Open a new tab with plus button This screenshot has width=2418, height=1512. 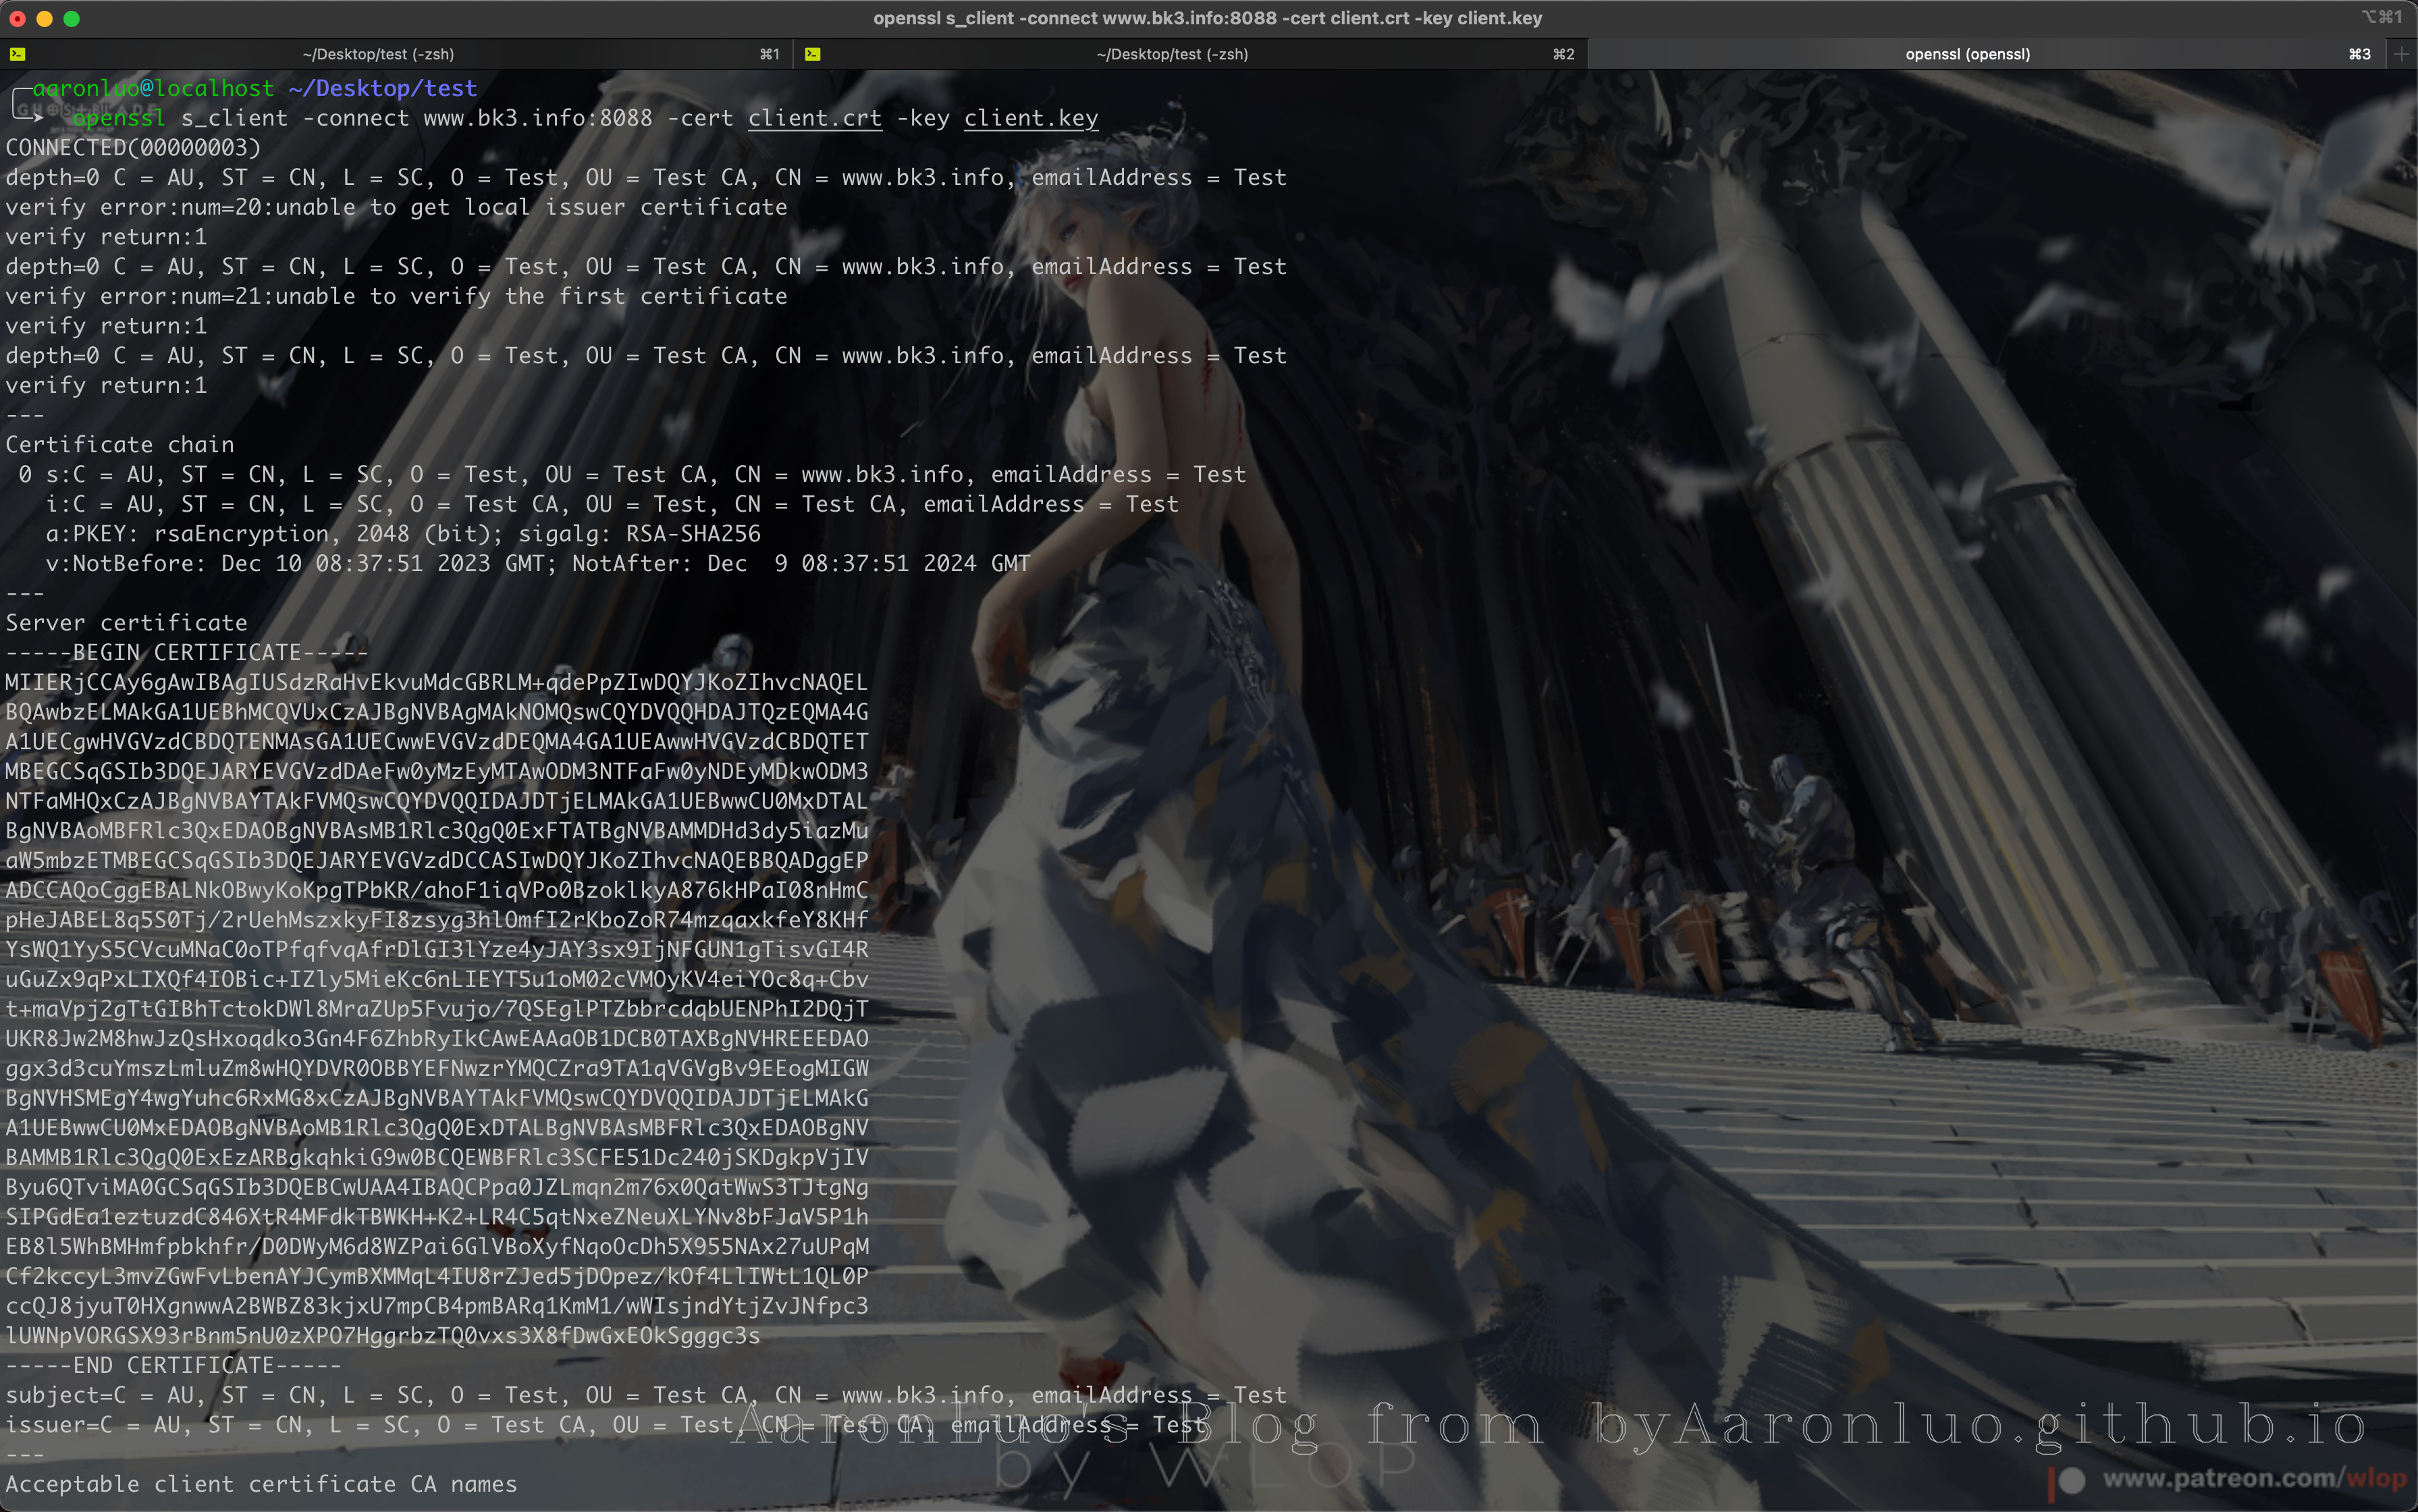pyautogui.click(x=2402, y=54)
